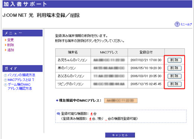Image resolution: width=194 pixels, height=139 pixels.
Task: Click the speech bubble icon by 登録可能な機器数
Action: pos(58,114)
